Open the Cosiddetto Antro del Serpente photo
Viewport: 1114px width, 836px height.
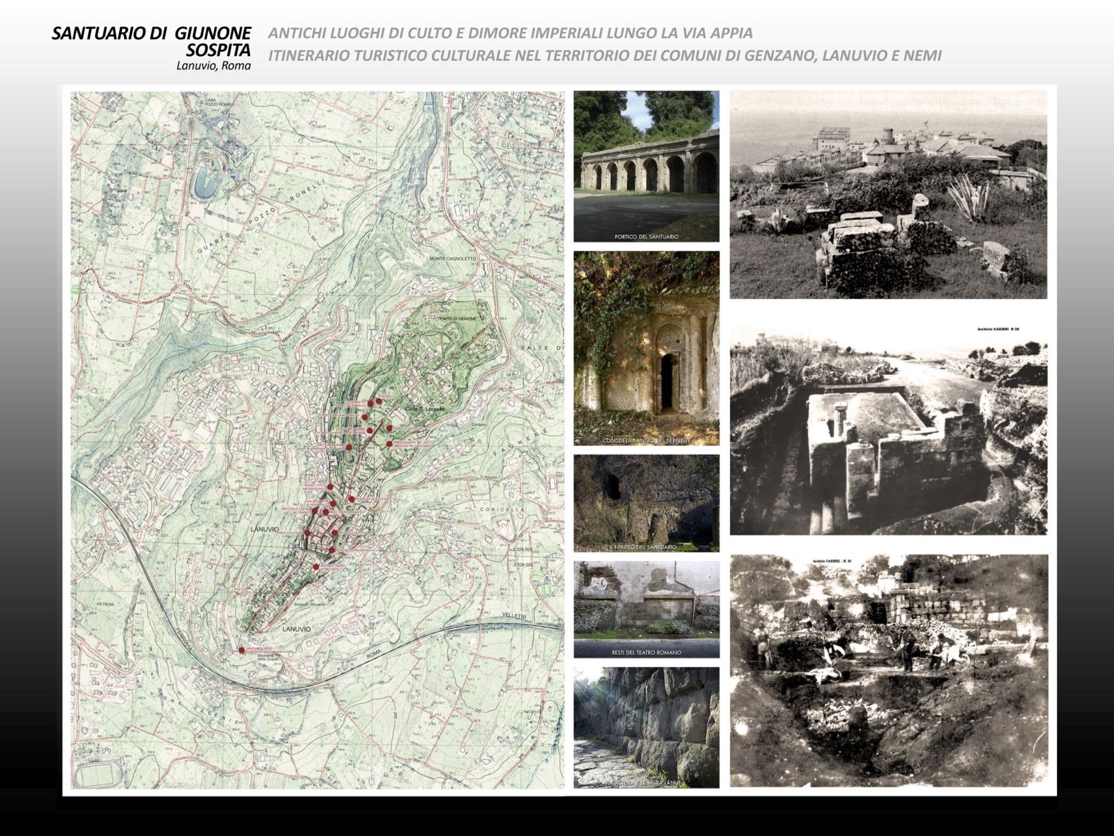pyautogui.click(x=646, y=348)
